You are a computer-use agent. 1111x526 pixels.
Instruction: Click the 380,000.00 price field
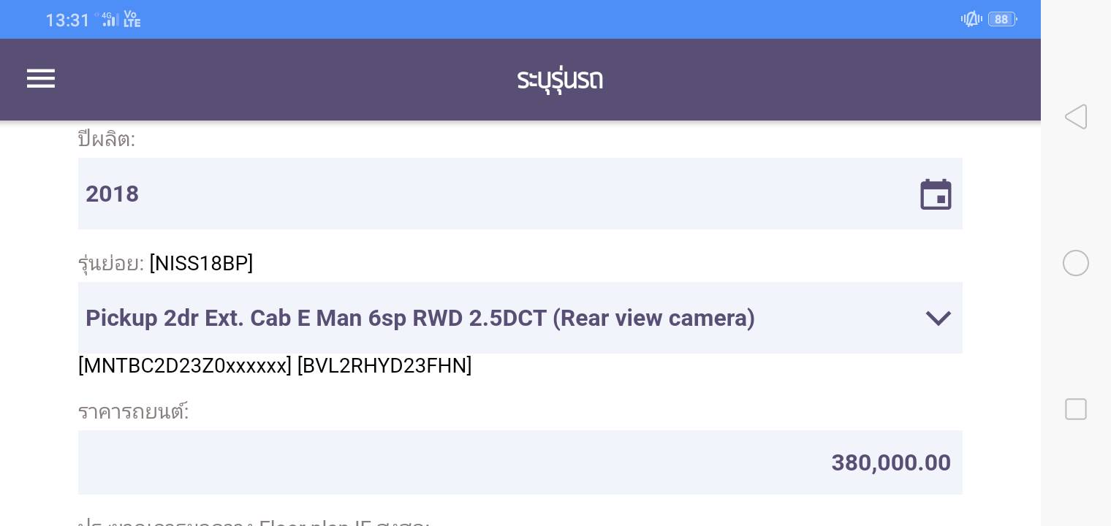click(520, 462)
